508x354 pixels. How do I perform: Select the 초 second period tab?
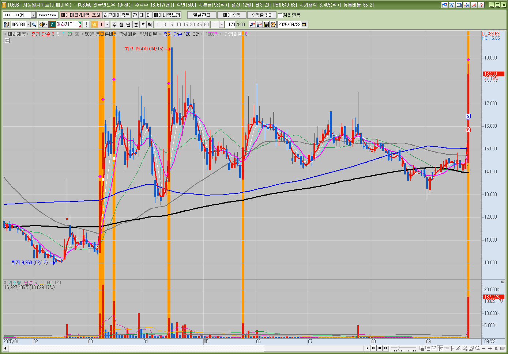pyautogui.click(x=143, y=24)
